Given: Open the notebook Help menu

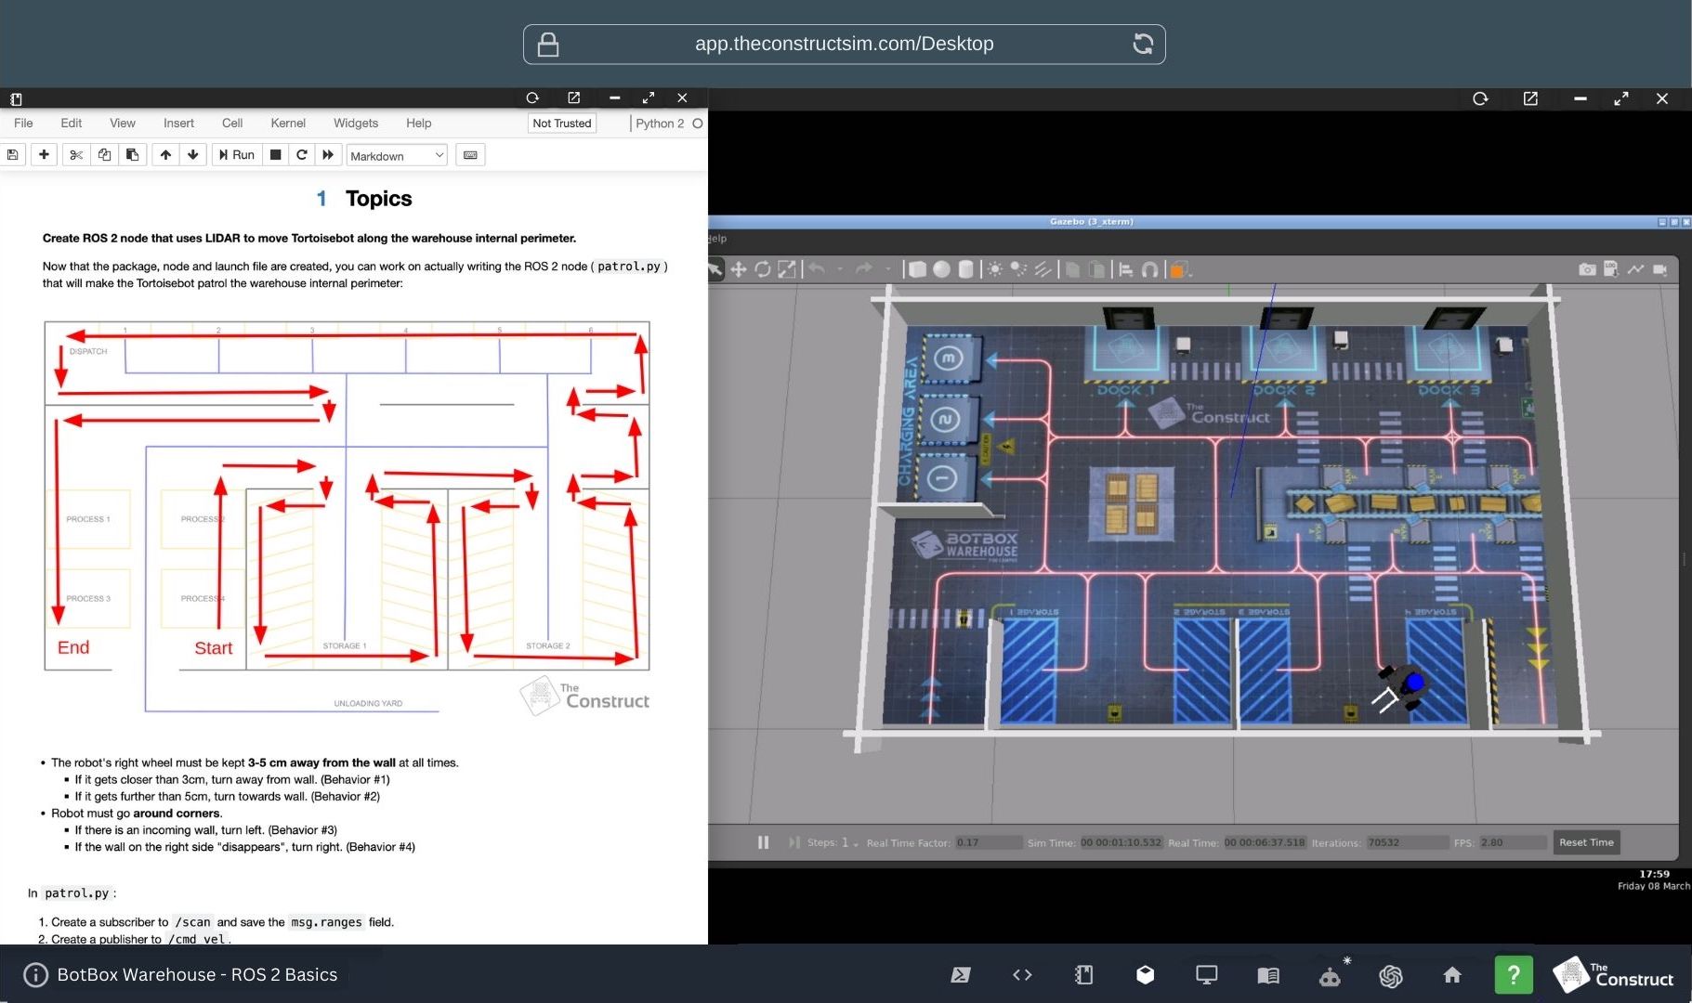Looking at the screenshot, I should (x=418, y=123).
